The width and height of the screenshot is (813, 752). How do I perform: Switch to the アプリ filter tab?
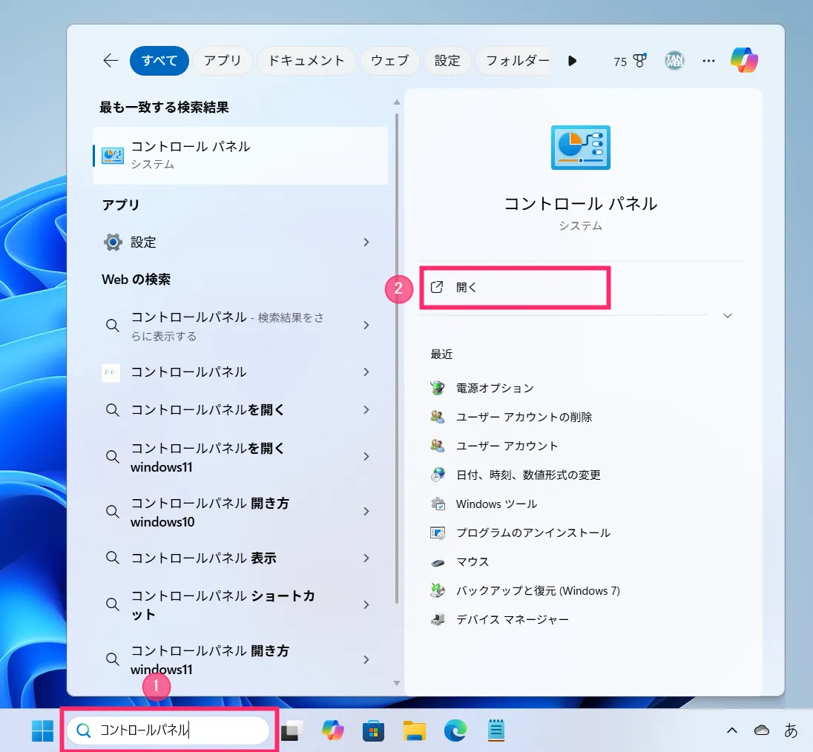point(223,61)
